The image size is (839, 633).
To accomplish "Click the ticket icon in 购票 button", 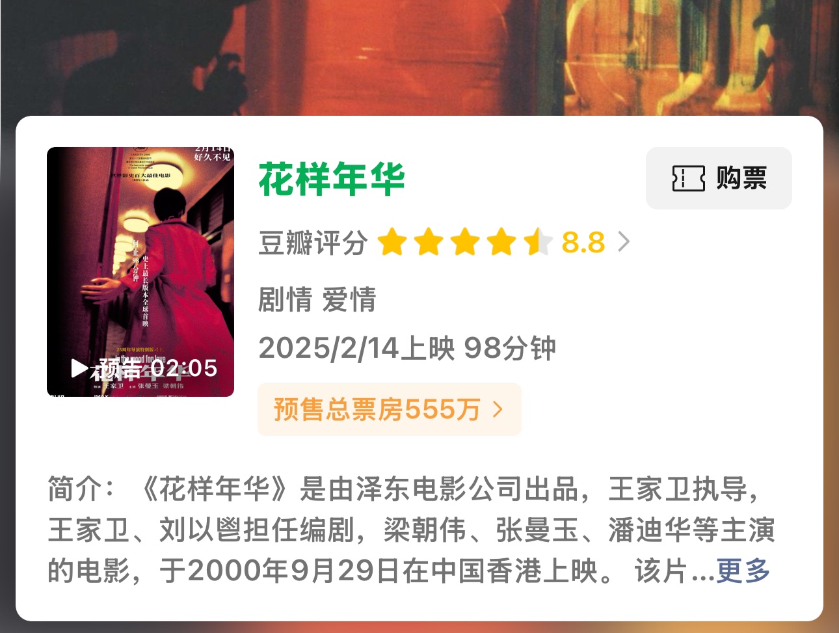I will (689, 178).
